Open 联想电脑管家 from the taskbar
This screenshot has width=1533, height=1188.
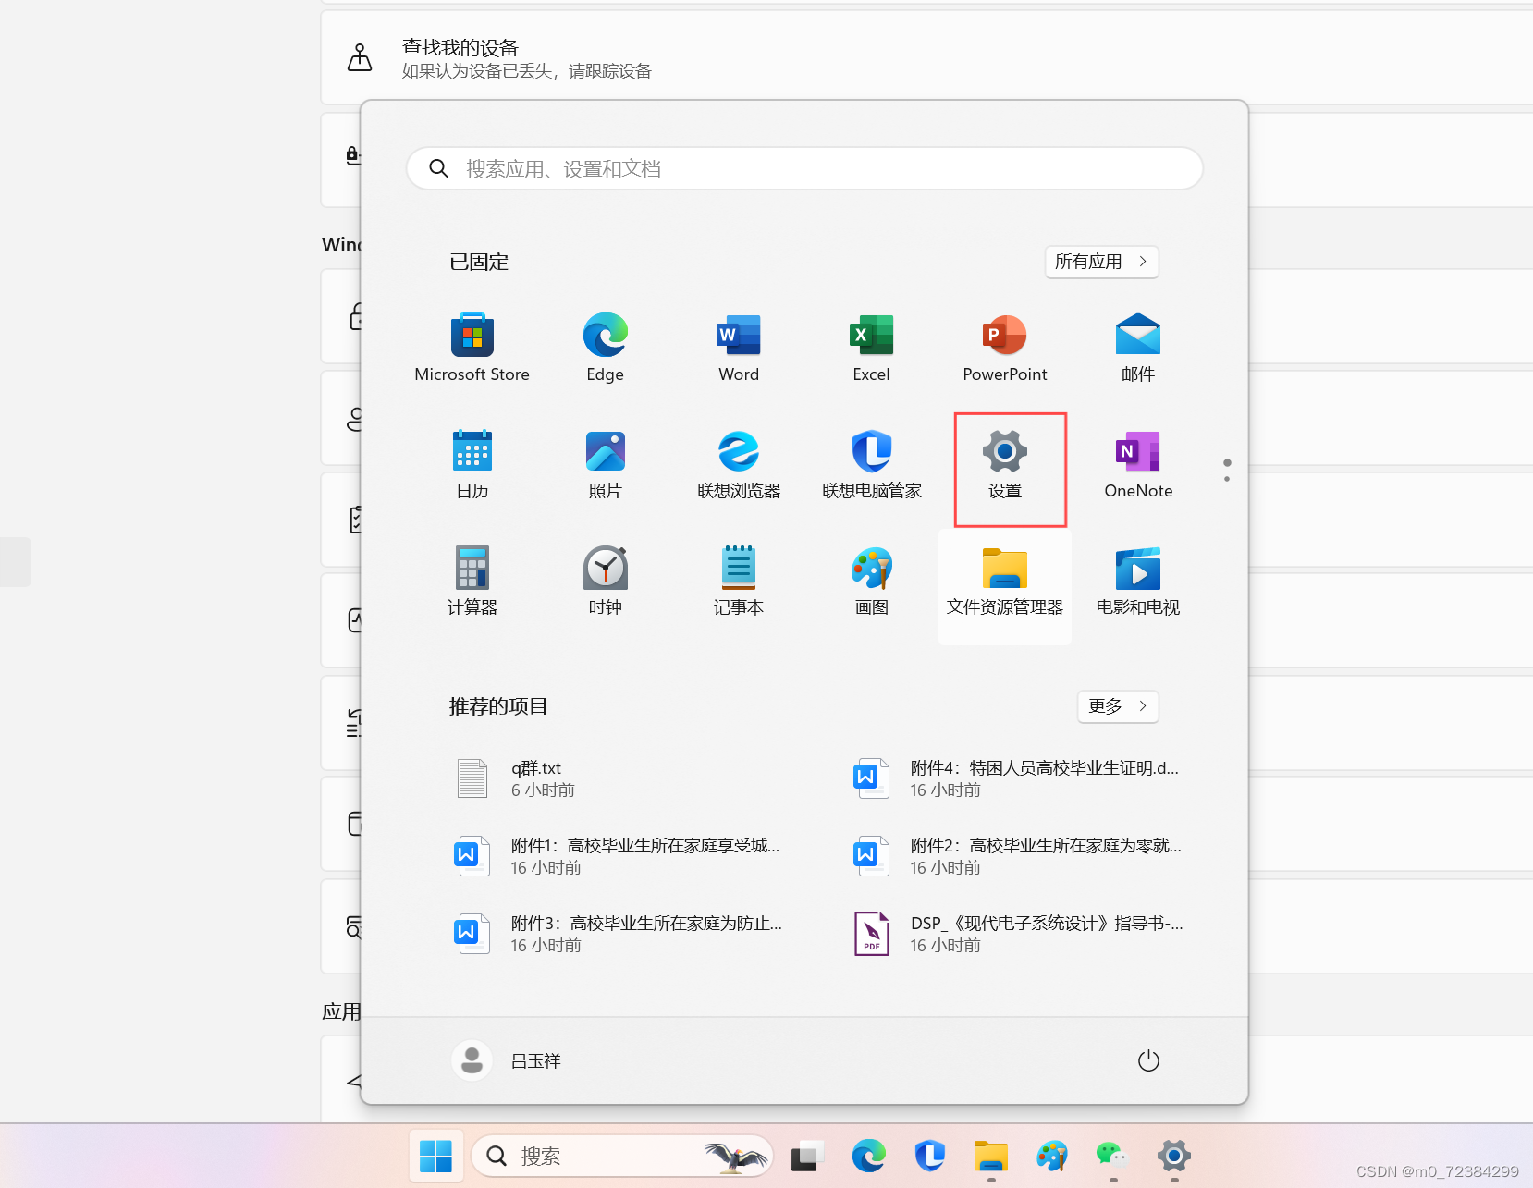pyautogui.click(x=929, y=1156)
